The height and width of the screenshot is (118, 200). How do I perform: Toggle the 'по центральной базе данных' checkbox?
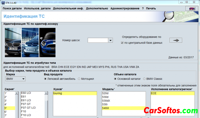(x=122, y=43)
